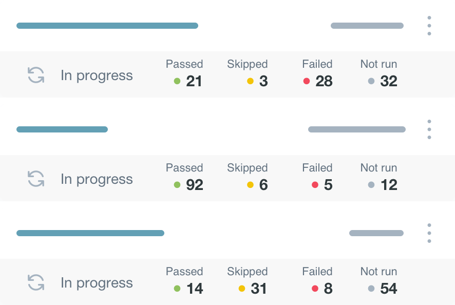The width and height of the screenshot is (455, 305).
Task: Click refresh icon on first test card
Action: click(36, 75)
